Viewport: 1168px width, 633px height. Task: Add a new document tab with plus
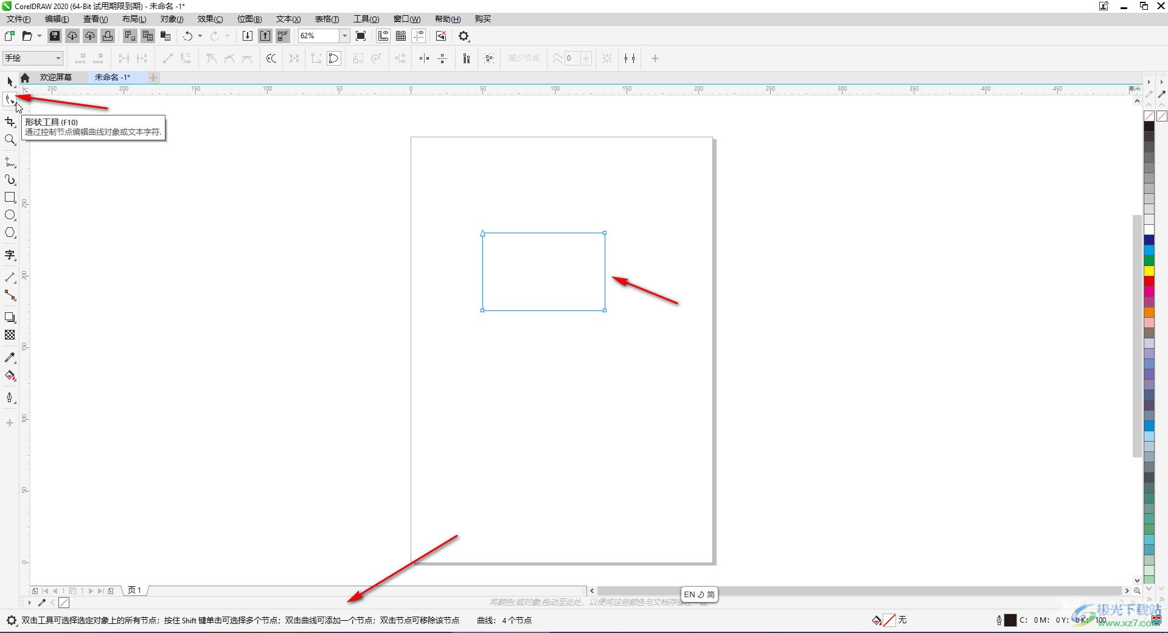click(153, 77)
